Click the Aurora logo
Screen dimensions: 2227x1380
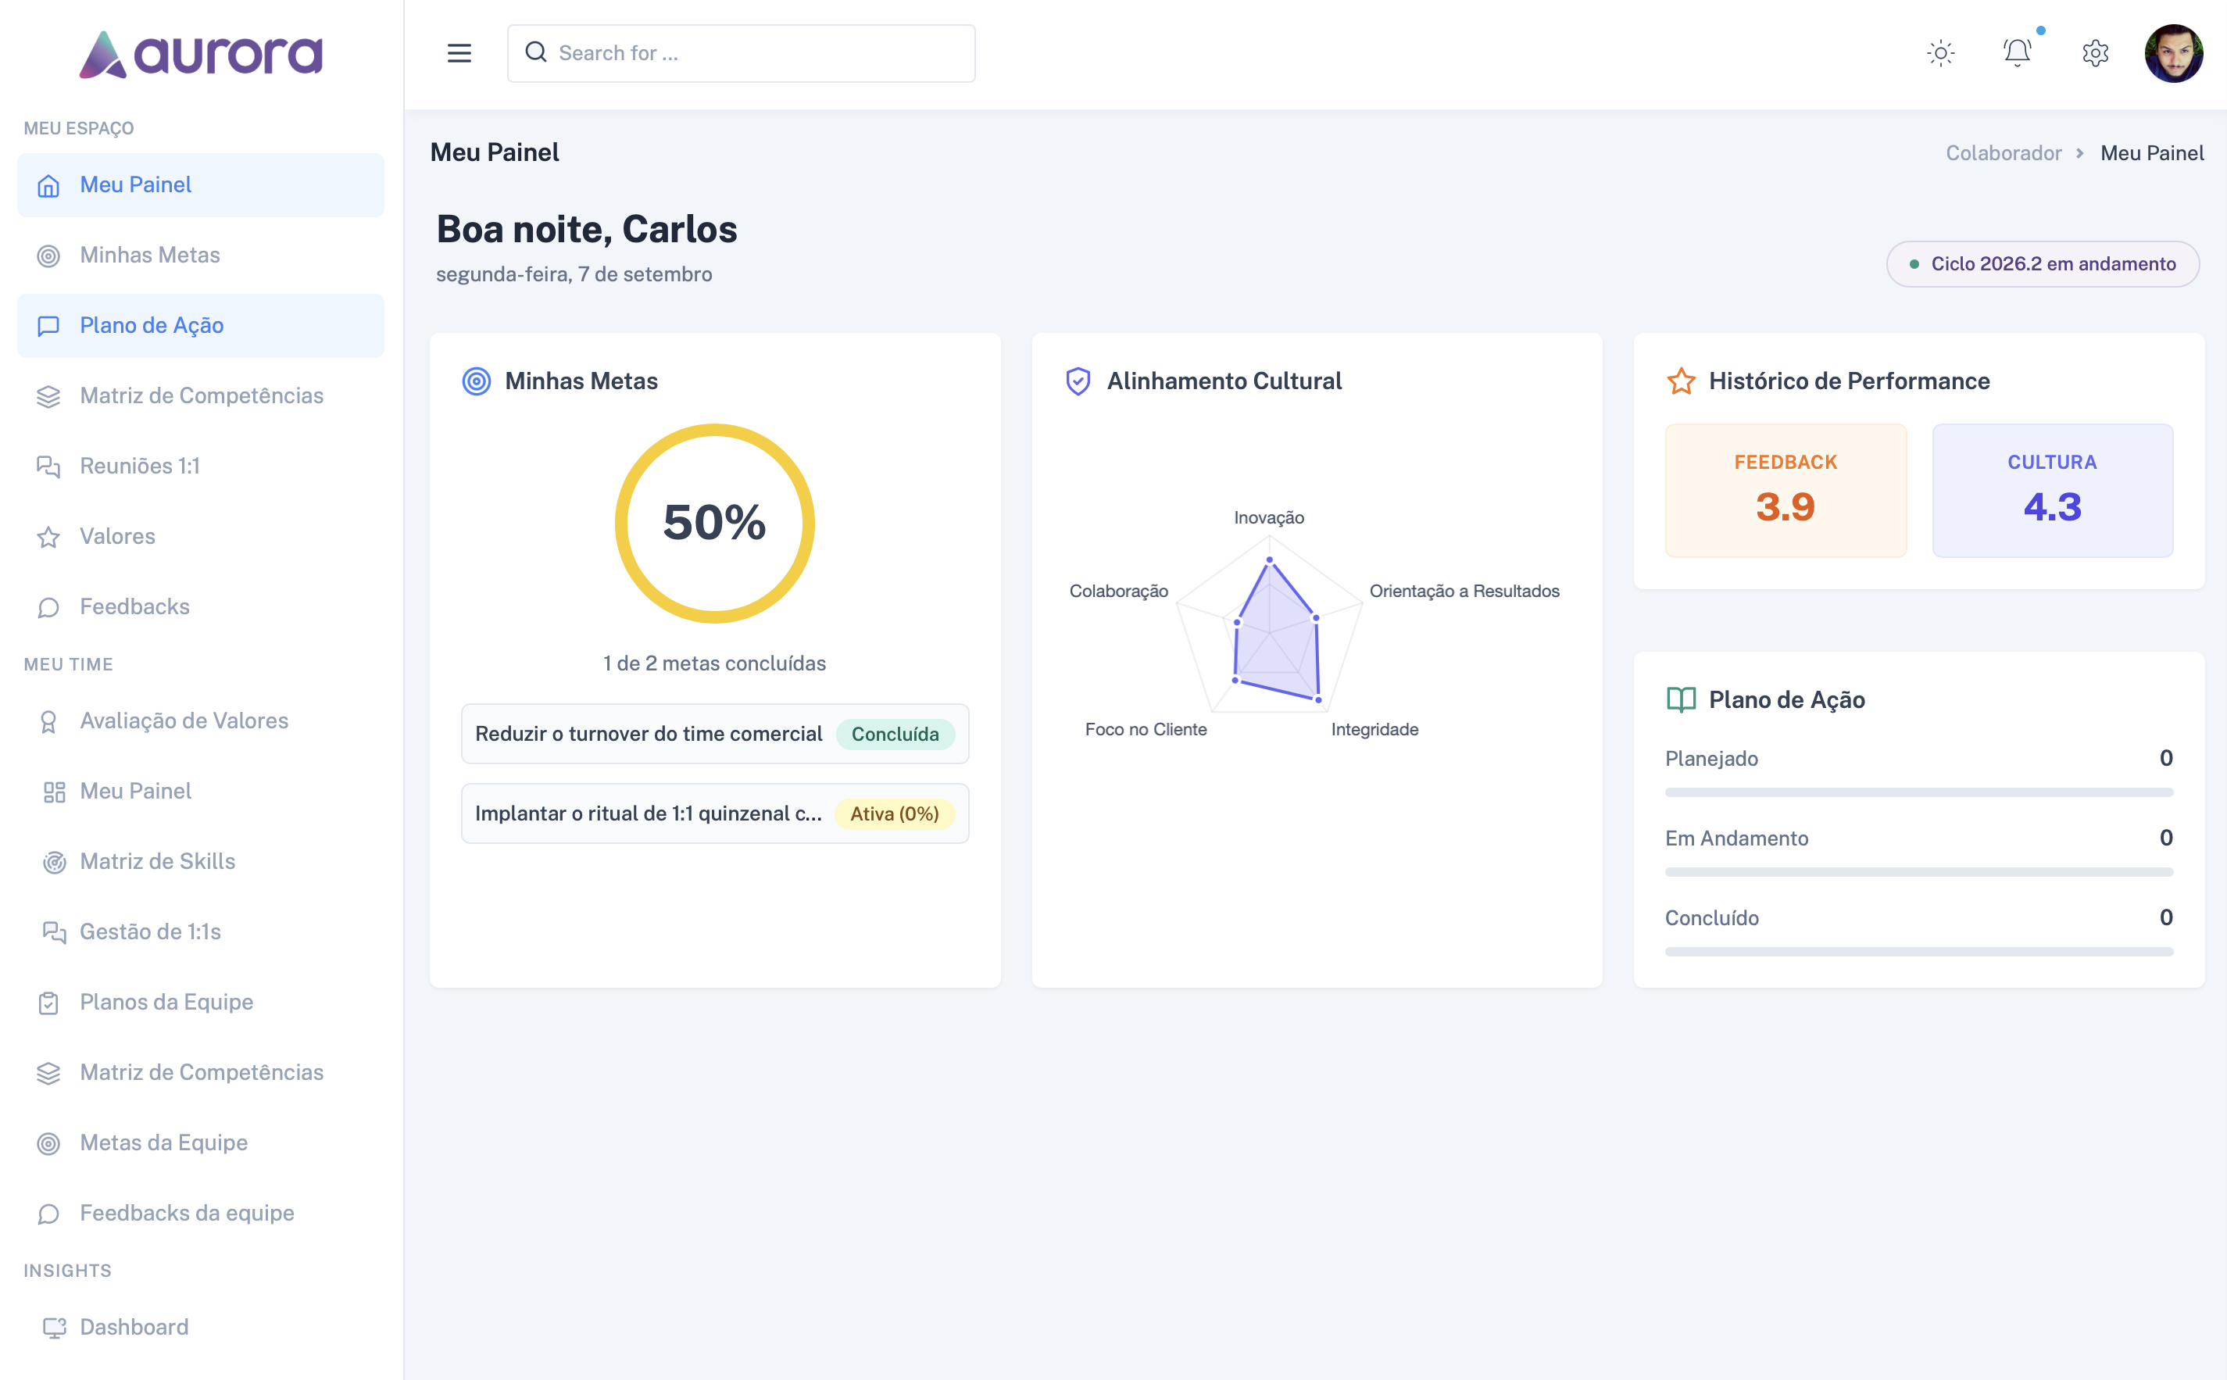click(201, 55)
